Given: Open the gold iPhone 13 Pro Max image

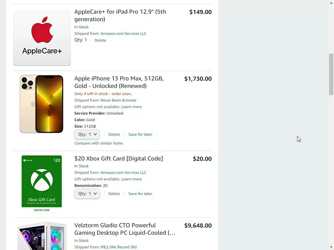Looking at the screenshot, I should (41, 104).
